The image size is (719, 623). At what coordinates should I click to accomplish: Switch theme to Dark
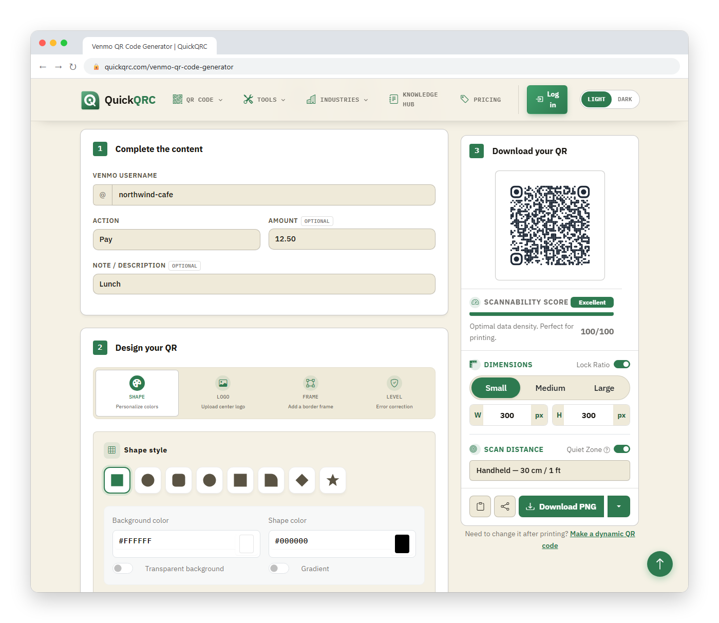(x=625, y=99)
